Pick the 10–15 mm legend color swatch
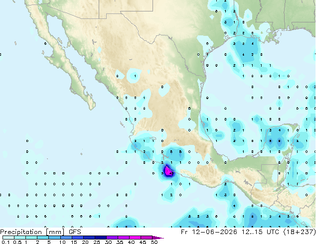Viewport: 316px width, 244px height. (x=66, y=238)
